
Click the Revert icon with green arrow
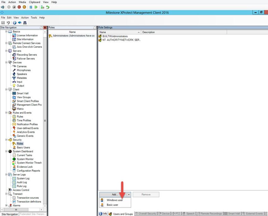48,7
